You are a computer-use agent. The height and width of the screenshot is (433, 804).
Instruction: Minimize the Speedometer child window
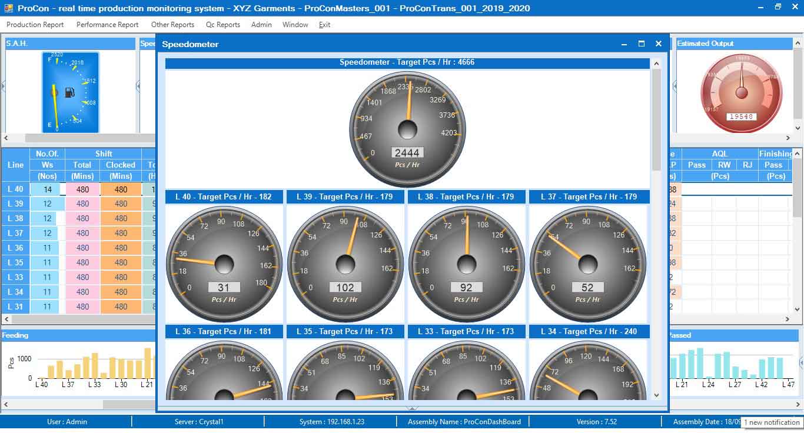pyautogui.click(x=625, y=44)
